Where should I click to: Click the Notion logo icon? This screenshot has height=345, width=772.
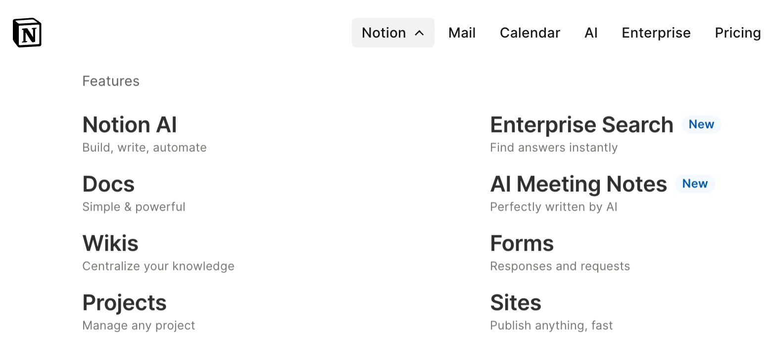point(27,33)
